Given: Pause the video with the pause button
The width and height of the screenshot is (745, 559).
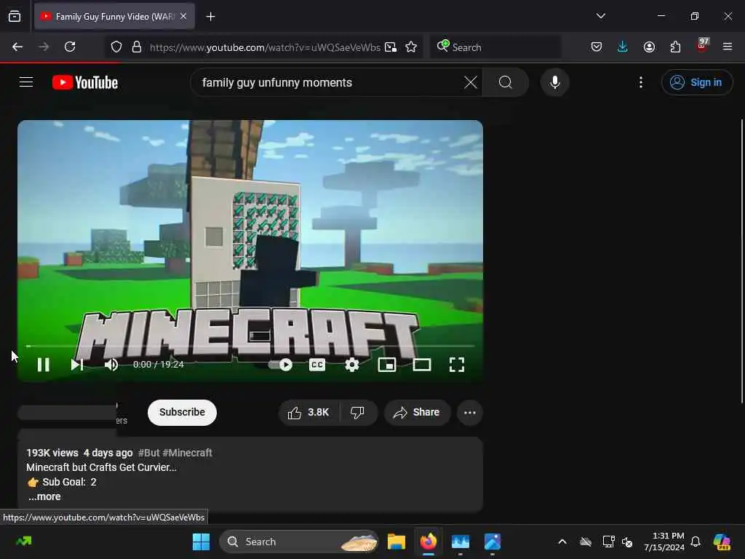Looking at the screenshot, I should click(x=43, y=365).
